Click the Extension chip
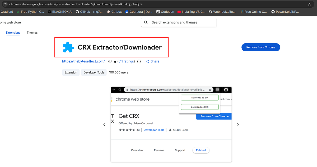Image resolution: width=317 pixels, height=167 pixels. (71, 72)
